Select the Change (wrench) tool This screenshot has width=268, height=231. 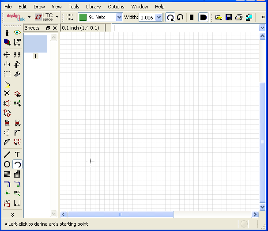coord(17,74)
